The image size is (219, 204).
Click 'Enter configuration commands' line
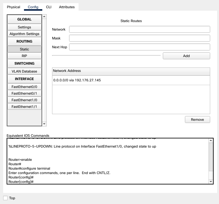pyautogui.click(x=59, y=173)
